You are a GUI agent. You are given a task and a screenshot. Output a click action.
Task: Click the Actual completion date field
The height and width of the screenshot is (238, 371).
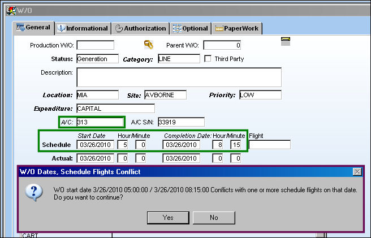coord(181,158)
